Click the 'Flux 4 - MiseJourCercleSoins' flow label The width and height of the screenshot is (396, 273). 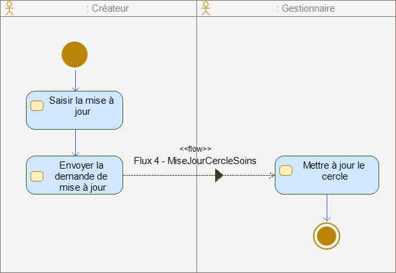tap(195, 161)
